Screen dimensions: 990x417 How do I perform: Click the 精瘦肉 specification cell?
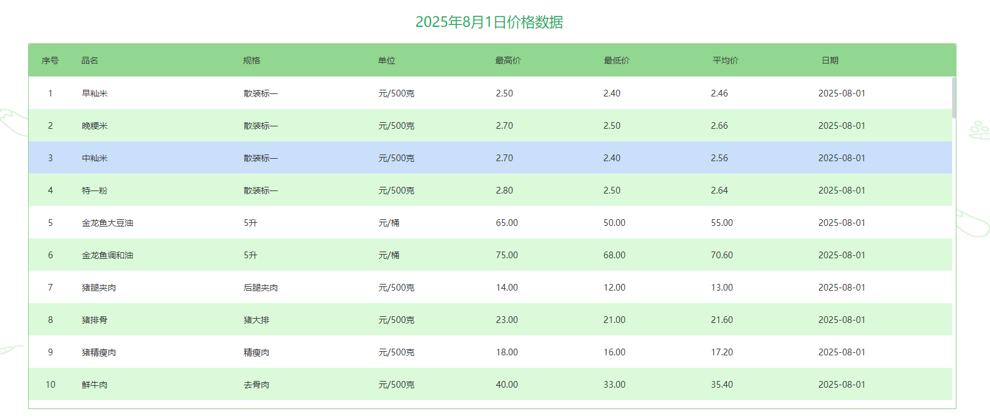click(257, 352)
